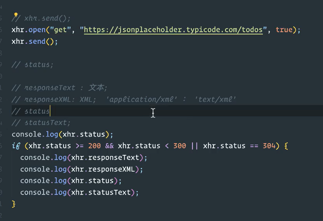Click 'application/xml' in the comment
Viewport: 323px width, 221px height.
pos(141,100)
